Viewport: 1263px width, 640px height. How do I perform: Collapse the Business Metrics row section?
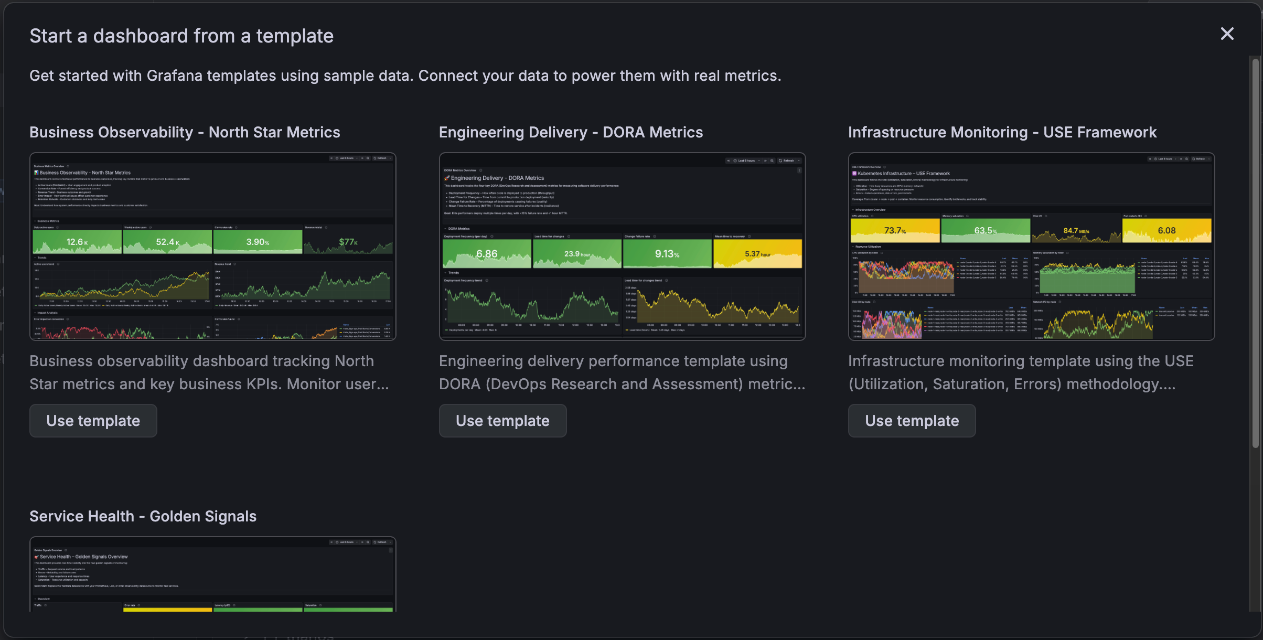tap(35, 221)
